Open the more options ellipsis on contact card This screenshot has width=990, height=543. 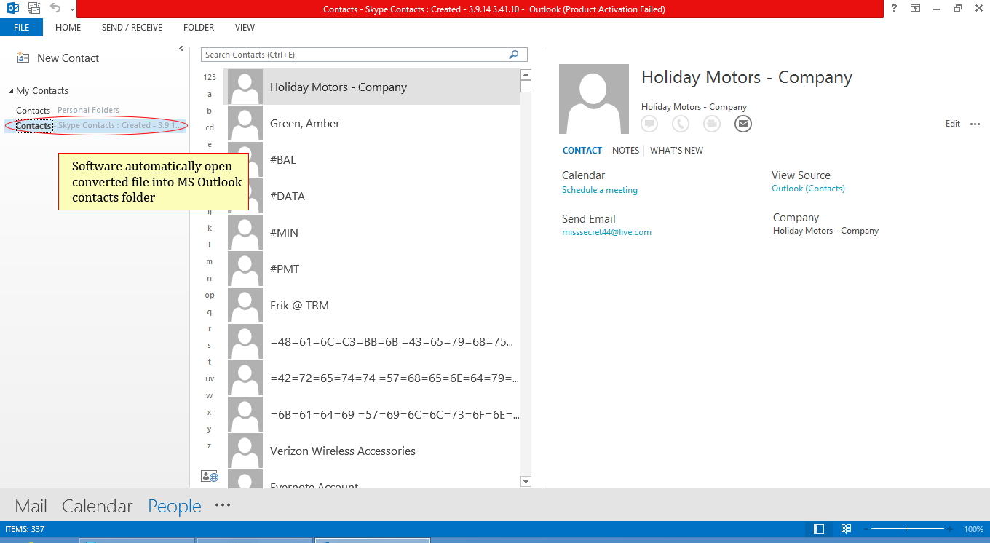coord(975,124)
